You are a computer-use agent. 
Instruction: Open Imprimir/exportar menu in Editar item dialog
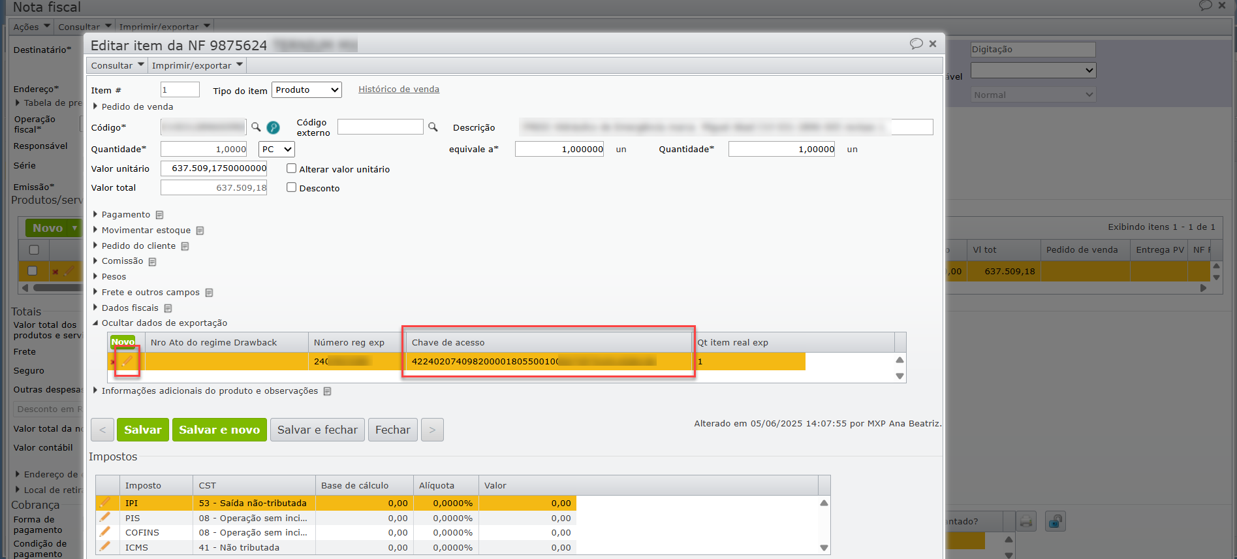197,65
